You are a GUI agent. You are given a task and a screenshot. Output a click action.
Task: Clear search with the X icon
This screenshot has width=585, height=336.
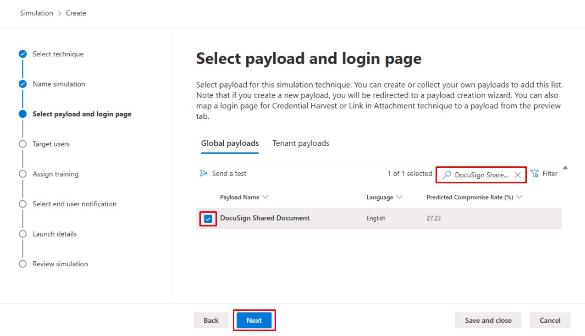[x=518, y=175]
